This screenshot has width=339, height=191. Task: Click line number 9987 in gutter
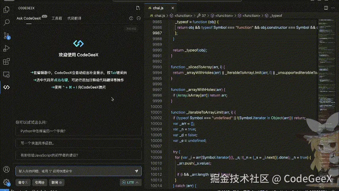click(157, 33)
